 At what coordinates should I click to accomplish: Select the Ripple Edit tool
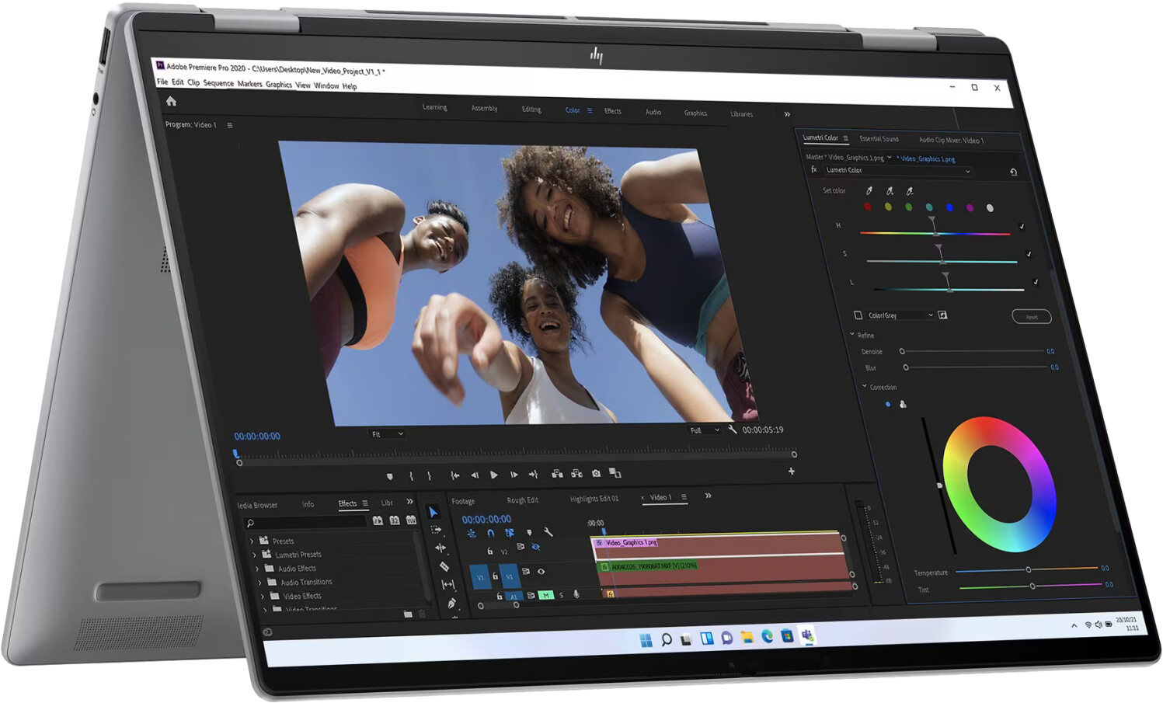point(440,548)
